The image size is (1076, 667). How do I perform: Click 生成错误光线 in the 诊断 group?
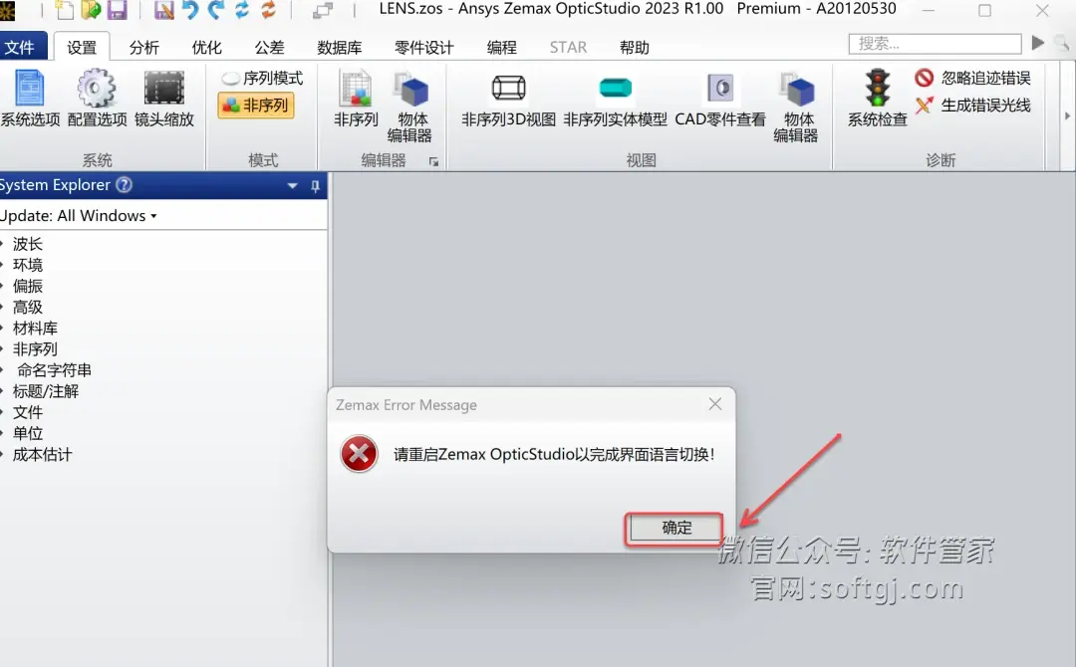click(x=972, y=106)
